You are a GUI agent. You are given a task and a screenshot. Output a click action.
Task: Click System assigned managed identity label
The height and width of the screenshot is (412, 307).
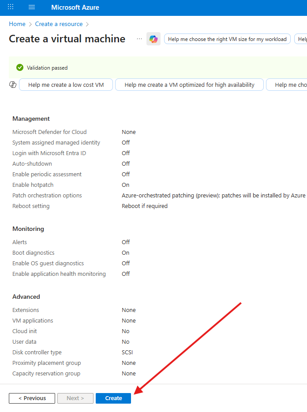click(56, 143)
